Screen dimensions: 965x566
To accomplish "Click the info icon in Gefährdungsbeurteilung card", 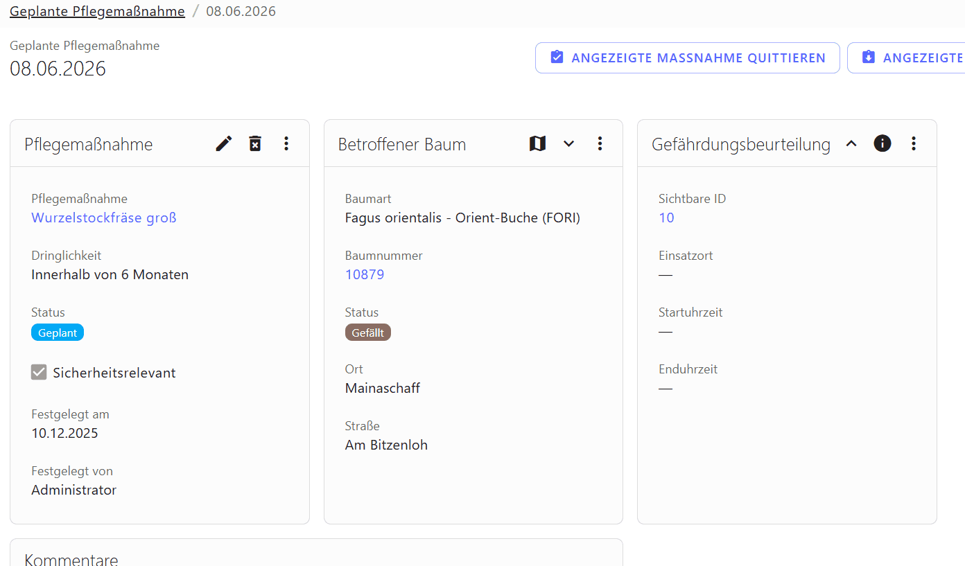I will [x=882, y=143].
